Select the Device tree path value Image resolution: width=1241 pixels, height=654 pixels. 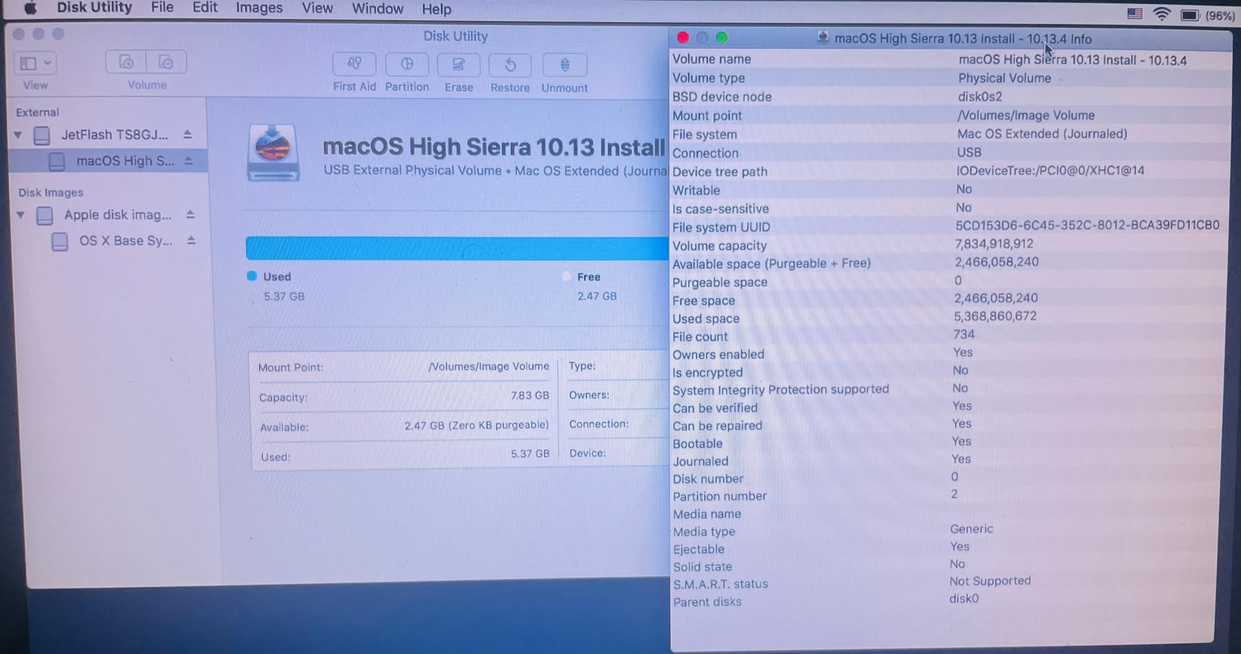point(1050,171)
